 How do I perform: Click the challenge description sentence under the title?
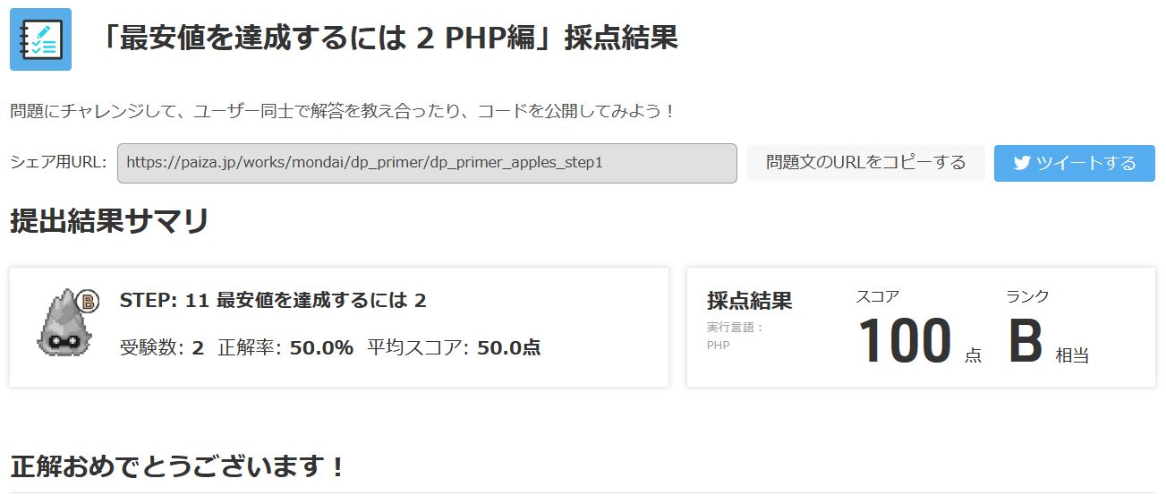[x=343, y=112]
